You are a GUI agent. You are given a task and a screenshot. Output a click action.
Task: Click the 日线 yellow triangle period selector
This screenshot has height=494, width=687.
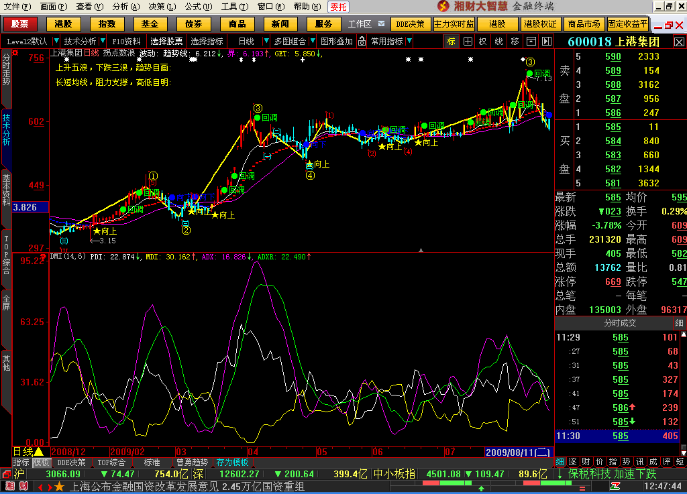coord(28,452)
